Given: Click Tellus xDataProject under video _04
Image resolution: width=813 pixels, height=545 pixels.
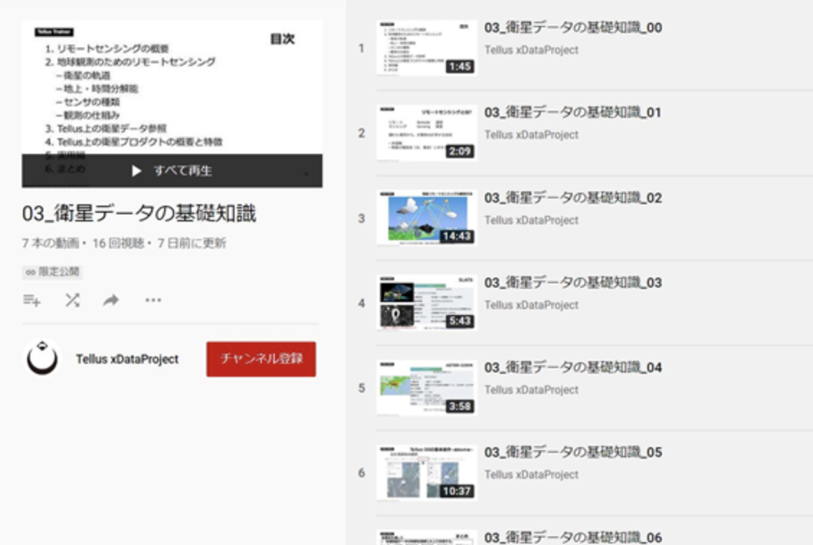Looking at the screenshot, I should 532,390.
